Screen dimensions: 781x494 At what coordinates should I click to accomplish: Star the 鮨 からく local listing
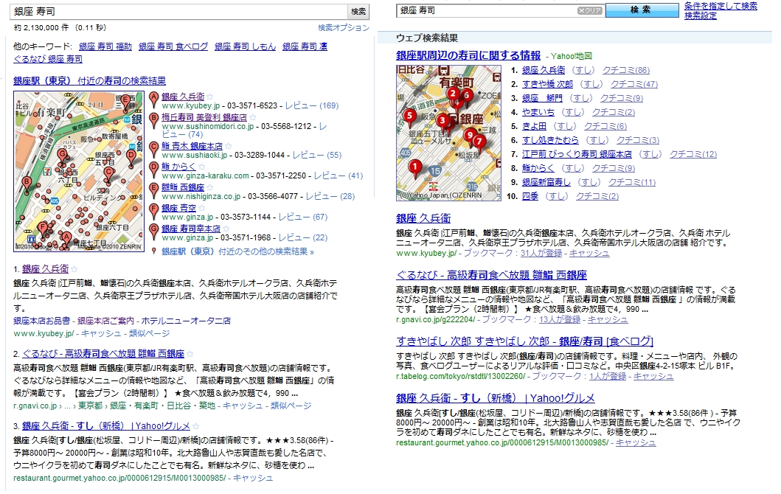(202, 167)
